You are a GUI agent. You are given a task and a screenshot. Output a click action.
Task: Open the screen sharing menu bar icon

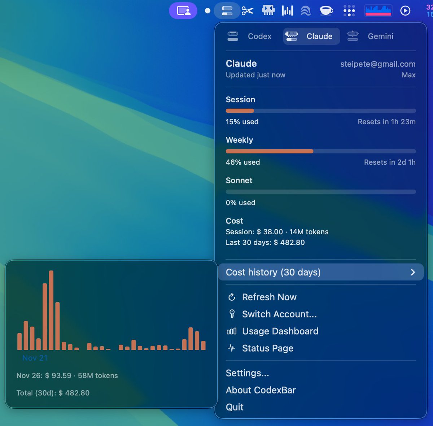point(183,11)
